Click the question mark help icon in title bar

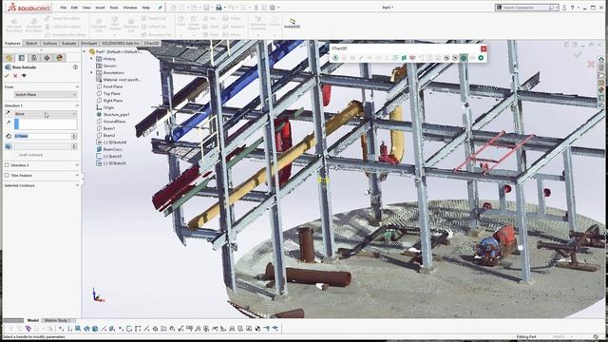click(572, 8)
